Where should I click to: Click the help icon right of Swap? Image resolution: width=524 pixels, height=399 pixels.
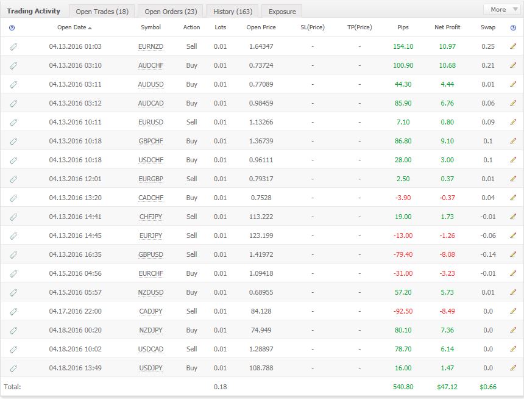pos(513,28)
